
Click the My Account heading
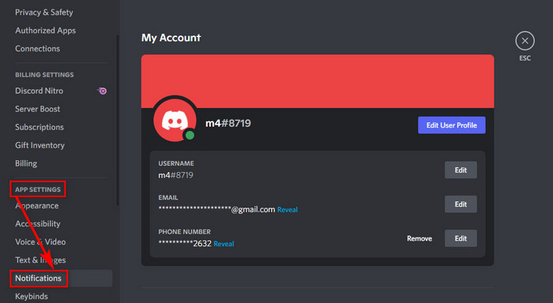click(x=171, y=38)
